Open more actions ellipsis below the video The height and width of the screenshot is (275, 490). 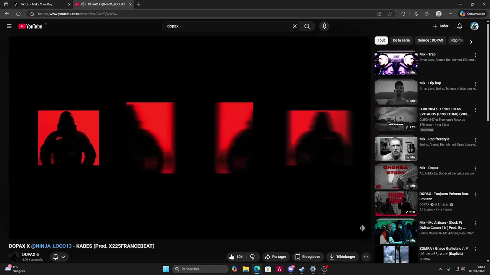tap(366, 257)
